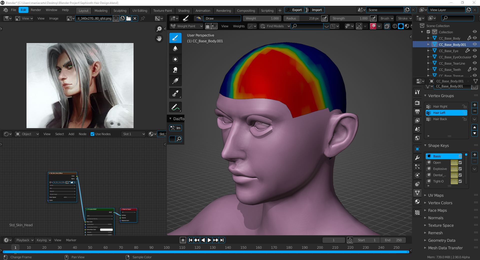Select the Smear weight tool
The image size is (480, 260).
[x=175, y=70]
